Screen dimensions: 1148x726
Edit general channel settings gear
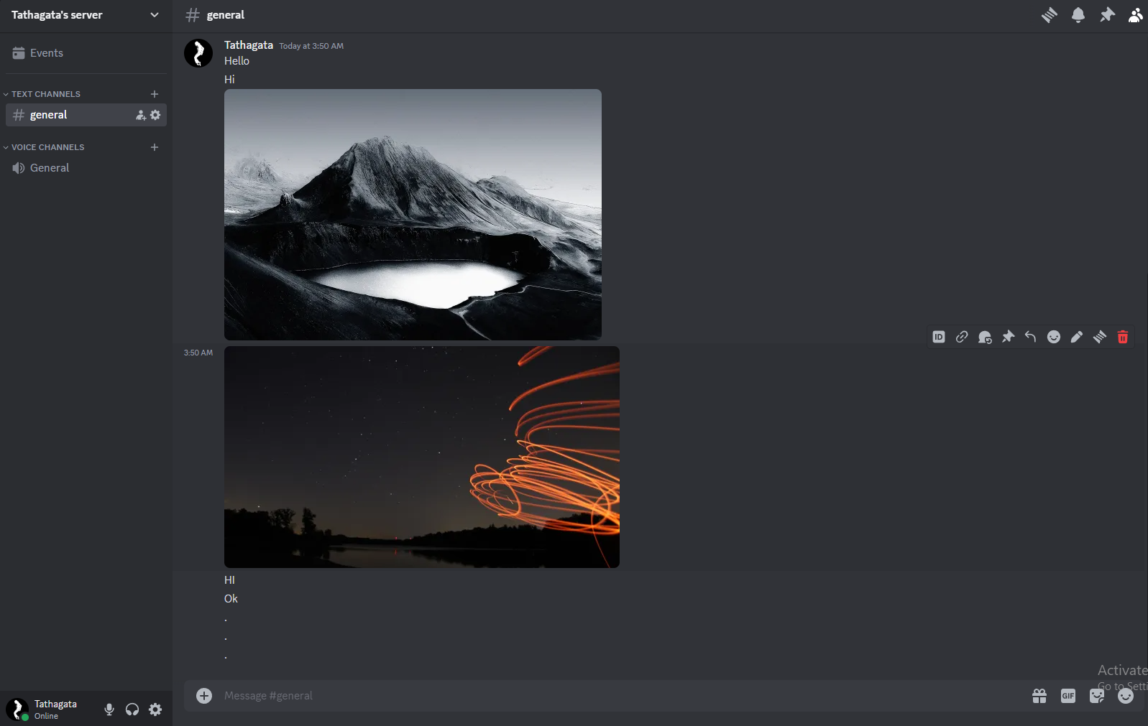155,115
